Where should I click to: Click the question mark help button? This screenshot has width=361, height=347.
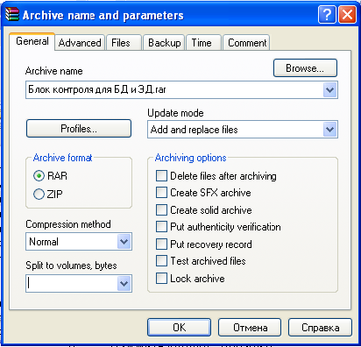pyautogui.click(x=327, y=14)
